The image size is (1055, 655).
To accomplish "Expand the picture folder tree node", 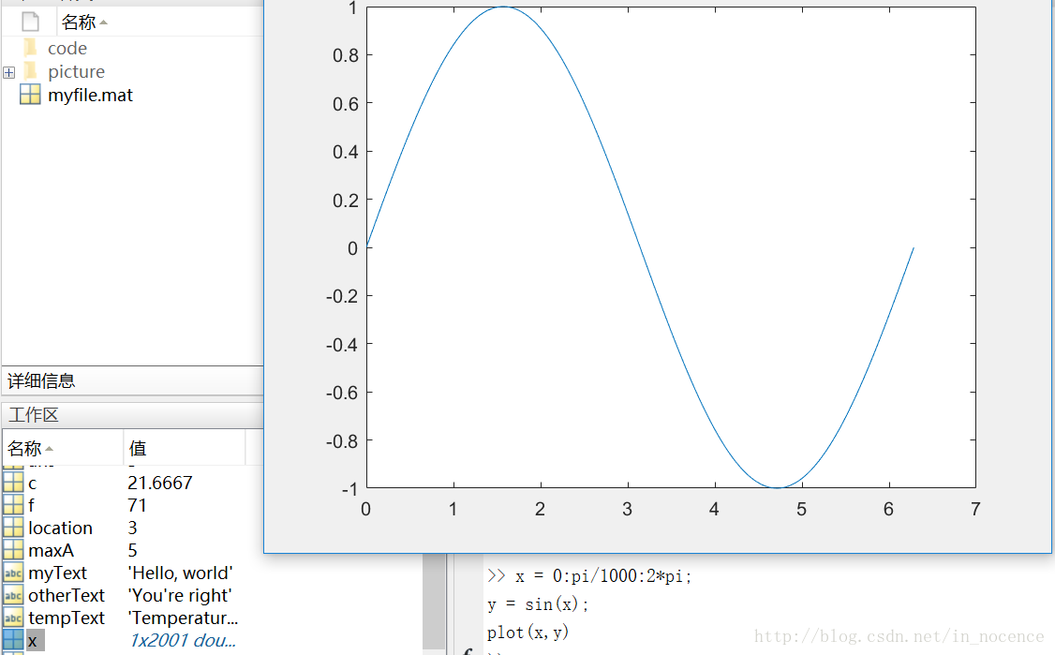I will (x=8, y=72).
